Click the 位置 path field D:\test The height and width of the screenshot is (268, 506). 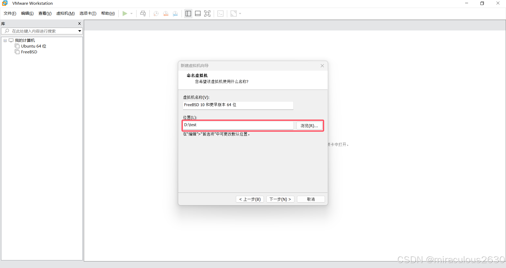tap(238, 125)
